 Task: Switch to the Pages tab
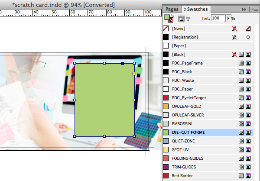[x=172, y=9]
